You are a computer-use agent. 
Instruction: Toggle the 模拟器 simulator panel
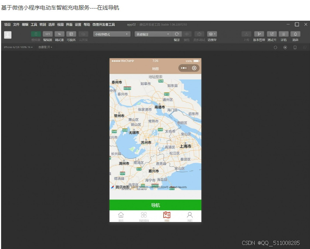36,34
